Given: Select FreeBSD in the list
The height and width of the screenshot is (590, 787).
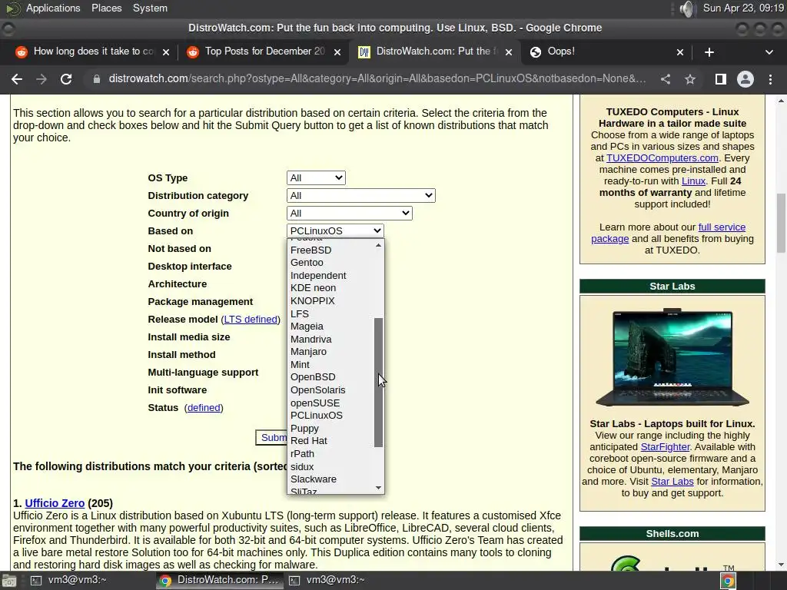Looking at the screenshot, I should 331,250.
